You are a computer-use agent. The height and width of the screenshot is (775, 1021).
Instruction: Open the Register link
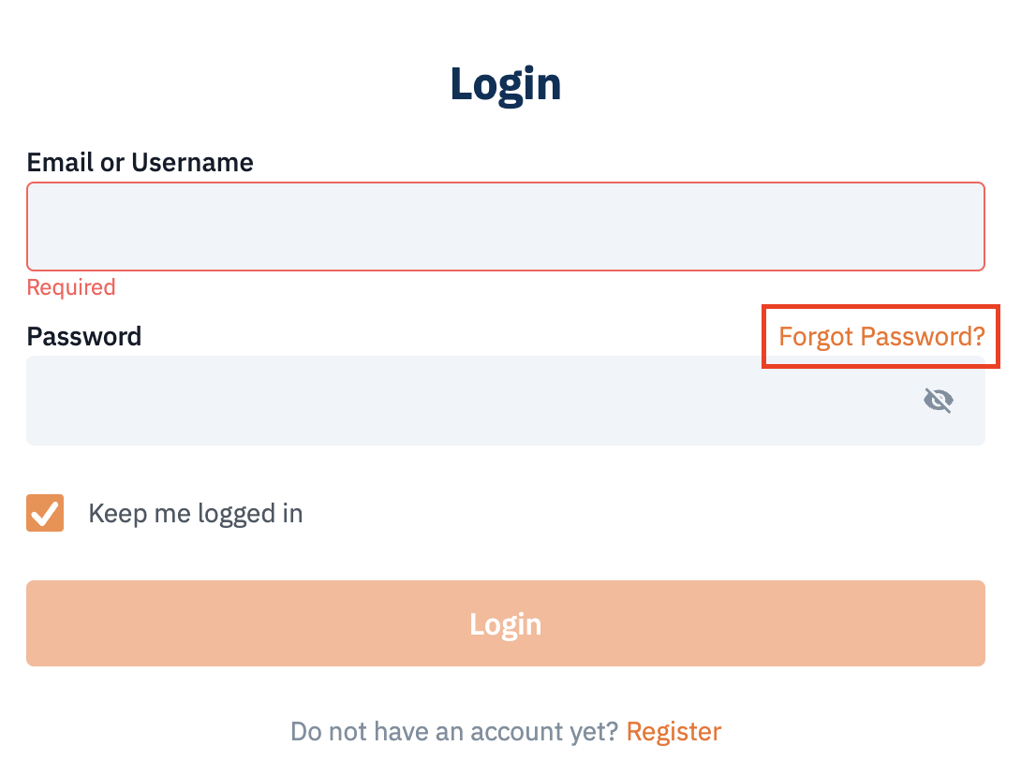[673, 731]
